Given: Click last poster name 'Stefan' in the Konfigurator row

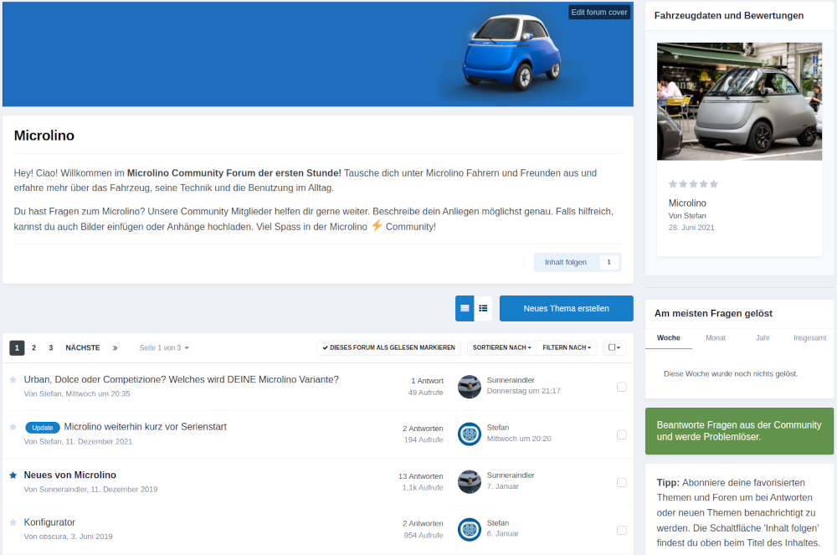Looking at the screenshot, I should pos(498,523).
